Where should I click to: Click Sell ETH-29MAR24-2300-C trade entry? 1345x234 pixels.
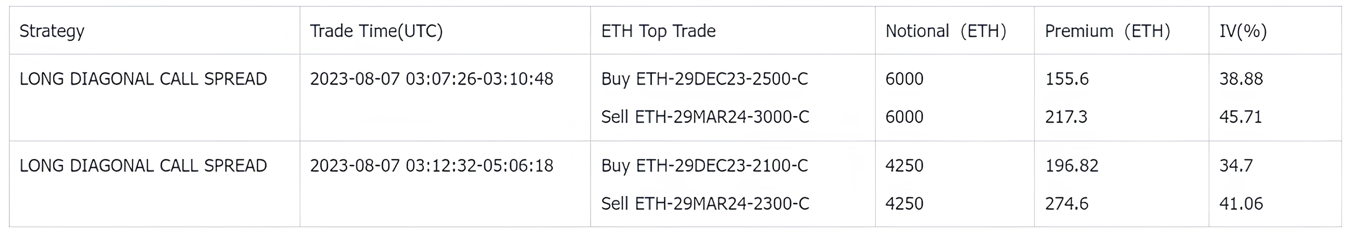[x=705, y=203]
